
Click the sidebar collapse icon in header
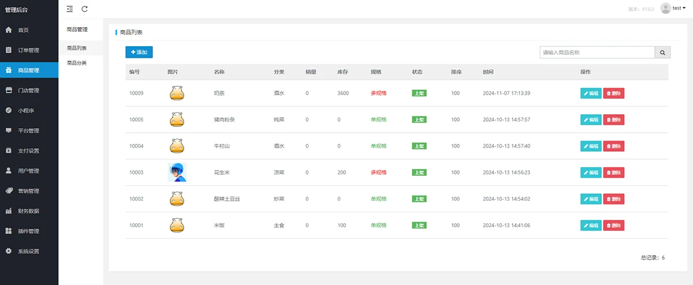[70, 9]
